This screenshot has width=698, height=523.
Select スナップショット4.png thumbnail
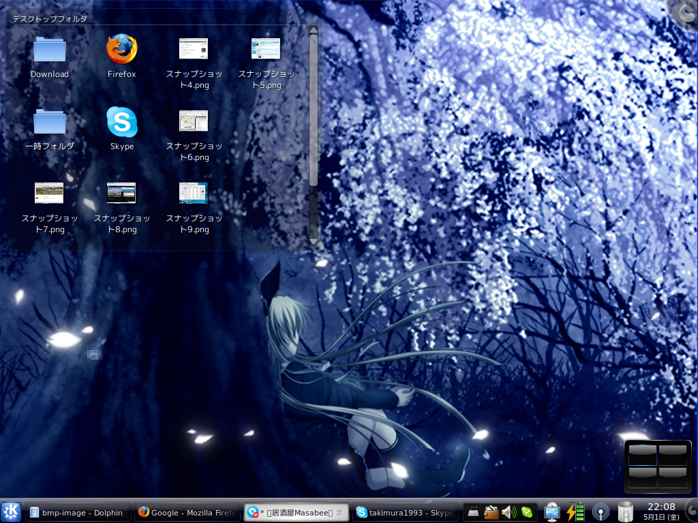click(x=194, y=48)
